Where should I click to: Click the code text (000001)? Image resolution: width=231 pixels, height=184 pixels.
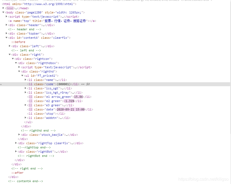pyautogui.click(x=64, y=84)
